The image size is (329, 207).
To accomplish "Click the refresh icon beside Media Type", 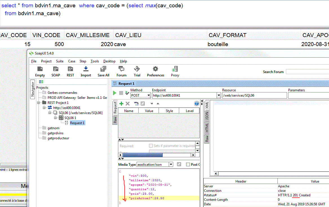I will point(179,164).
